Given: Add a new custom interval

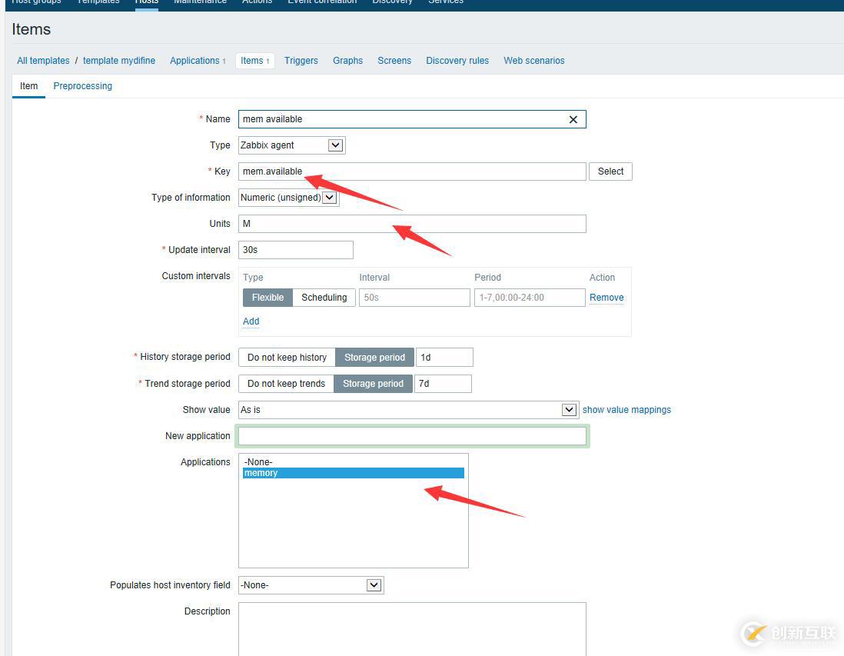Looking at the screenshot, I should (251, 321).
